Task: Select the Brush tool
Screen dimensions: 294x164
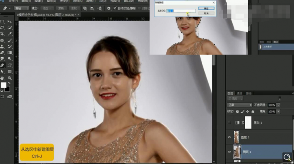Action: 10,40
